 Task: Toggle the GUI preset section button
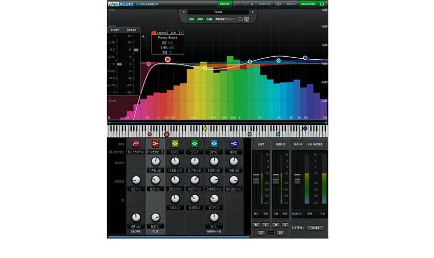click(209, 19)
